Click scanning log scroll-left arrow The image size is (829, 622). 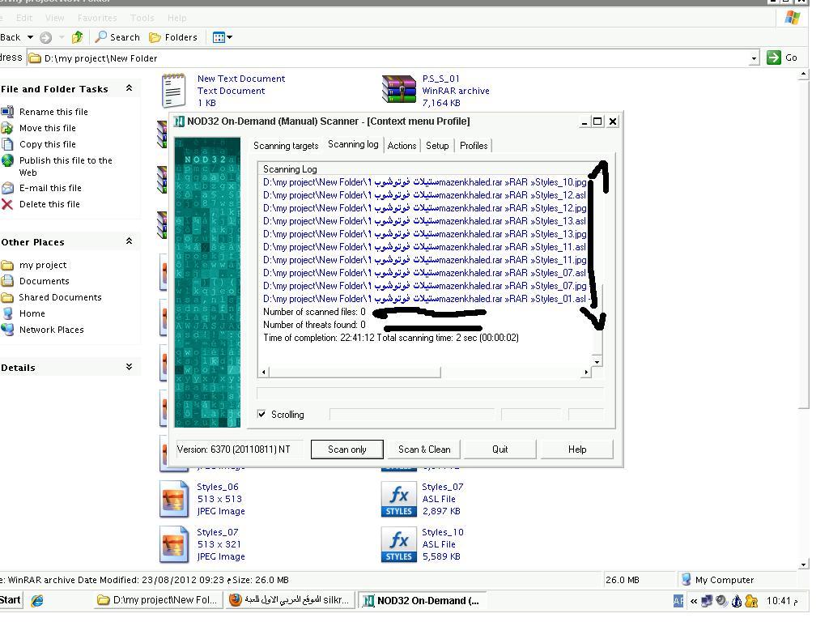(264, 373)
